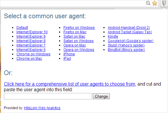This screenshot has width=168, height=113.
Task: Select the Kindle user agent
Action: click(x=113, y=36)
